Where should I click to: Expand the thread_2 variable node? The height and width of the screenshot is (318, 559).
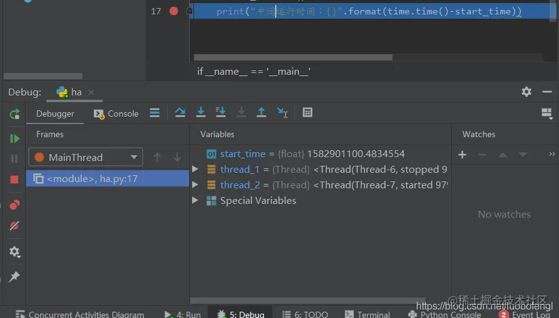tap(195, 185)
